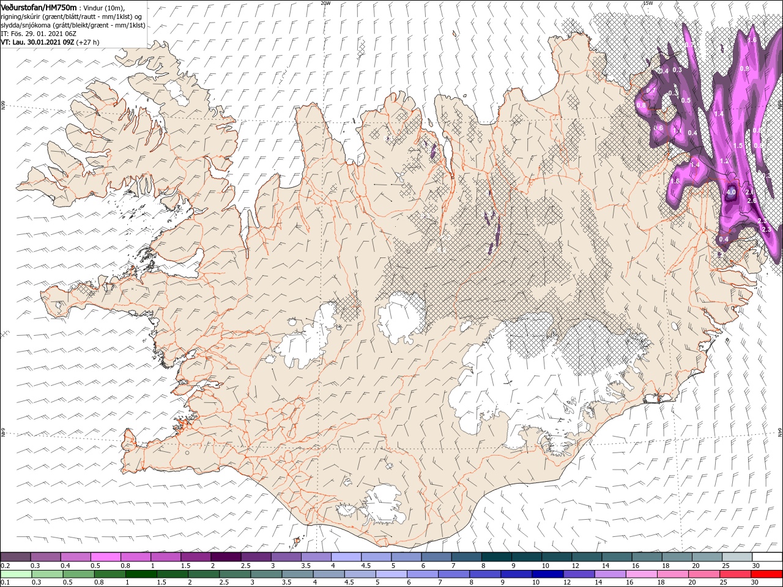Pick darkest green swatch between 1 and 1.5
The height and width of the screenshot is (587, 783).
pos(141,574)
